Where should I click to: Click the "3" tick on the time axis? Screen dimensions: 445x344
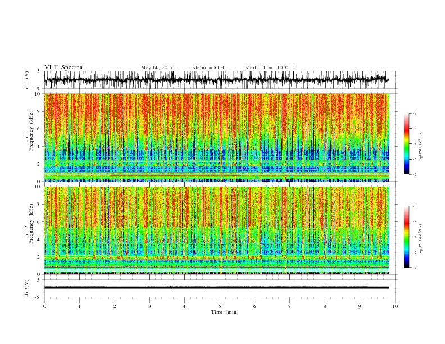coord(150,306)
